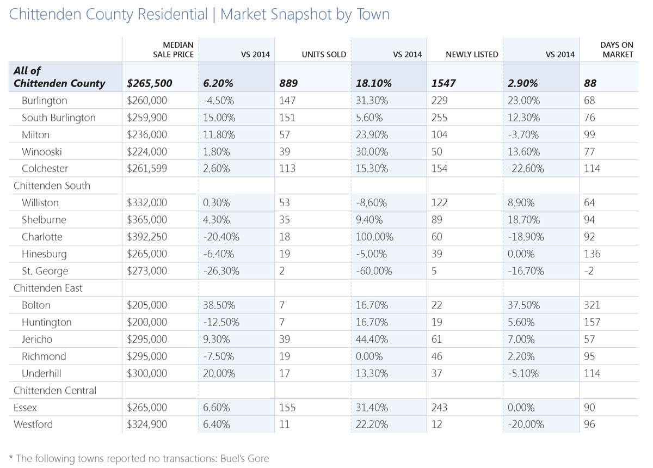
Task: Select Winooski's '30.00%' units sold change
Action: point(372,151)
